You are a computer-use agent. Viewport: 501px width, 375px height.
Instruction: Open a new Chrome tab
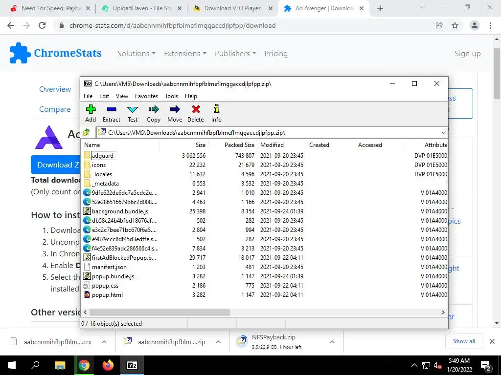380,8
